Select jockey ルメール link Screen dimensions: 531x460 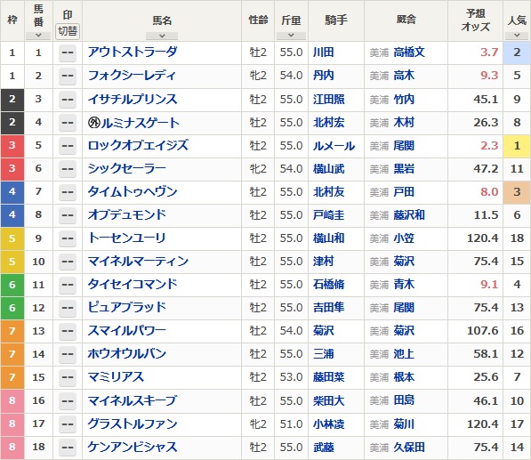pyautogui.click(x=334, y=146)
